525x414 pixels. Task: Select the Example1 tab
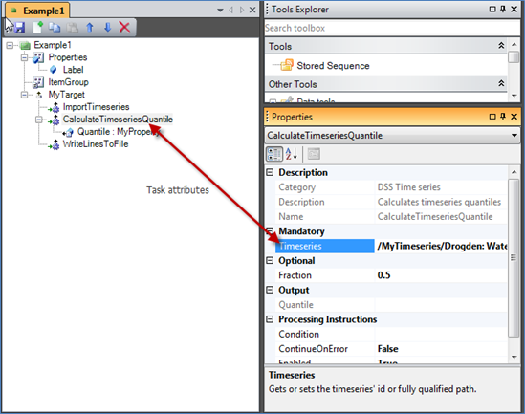click(37, 11)
